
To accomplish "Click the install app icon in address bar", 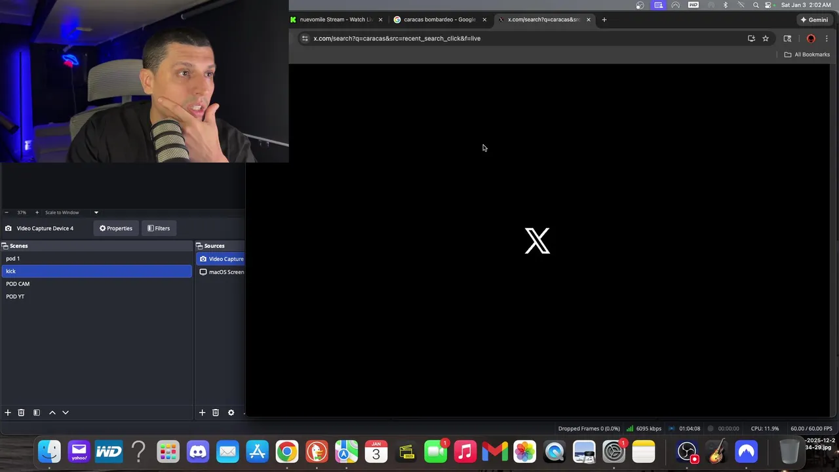I will click(751, 39).
